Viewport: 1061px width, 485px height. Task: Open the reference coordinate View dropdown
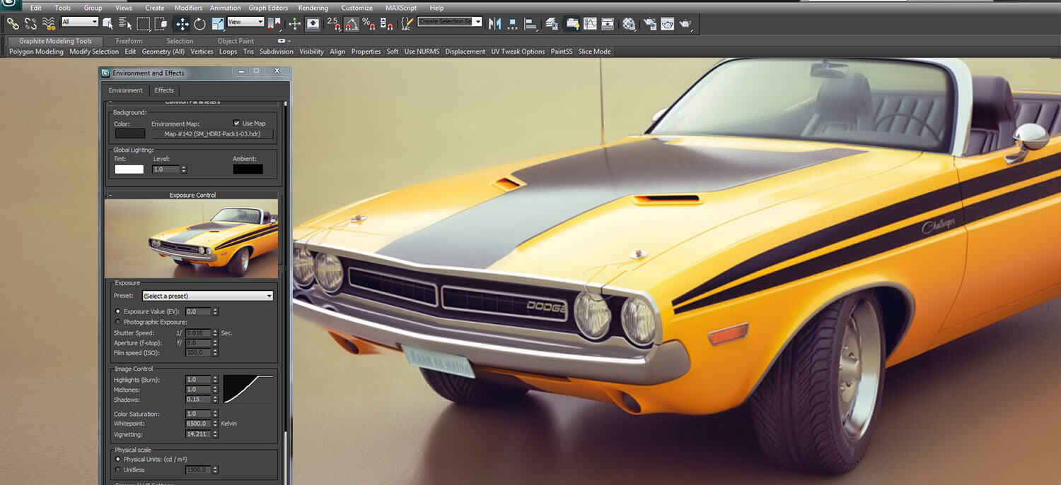point(245,23)
